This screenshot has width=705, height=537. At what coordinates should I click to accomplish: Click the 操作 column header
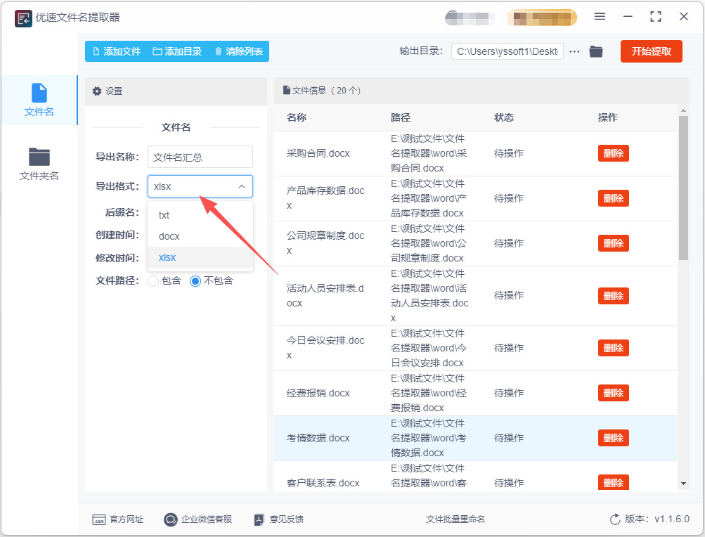coord(607,117)
